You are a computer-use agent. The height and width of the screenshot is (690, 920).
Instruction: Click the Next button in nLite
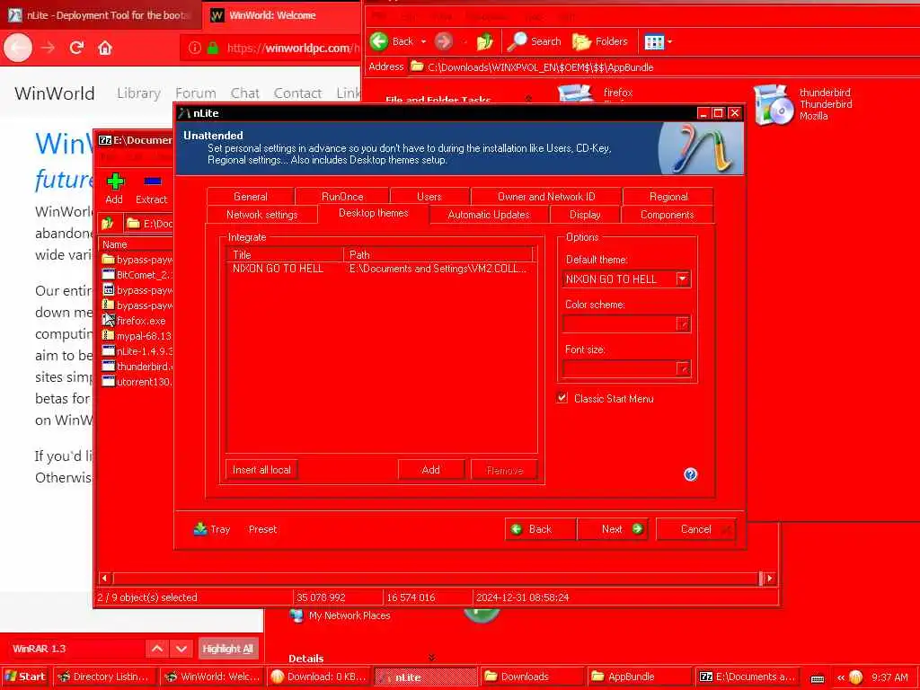click(x=613, y=528)
